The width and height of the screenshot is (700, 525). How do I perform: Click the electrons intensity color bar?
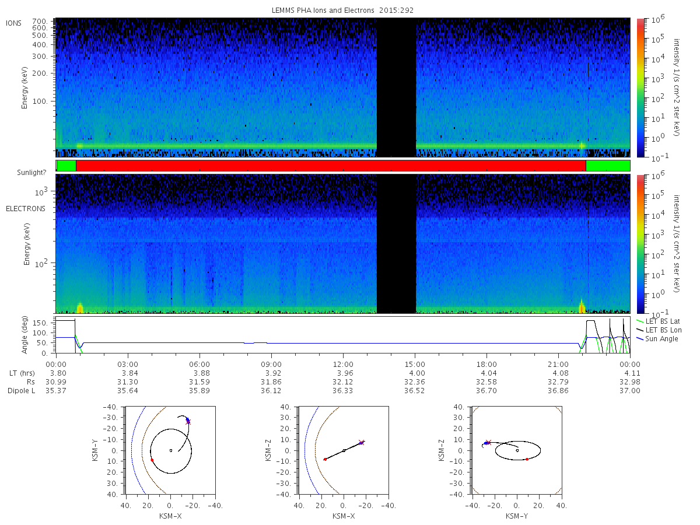(640, 243)
